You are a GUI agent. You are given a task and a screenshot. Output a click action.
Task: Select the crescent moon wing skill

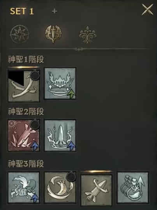60,187
